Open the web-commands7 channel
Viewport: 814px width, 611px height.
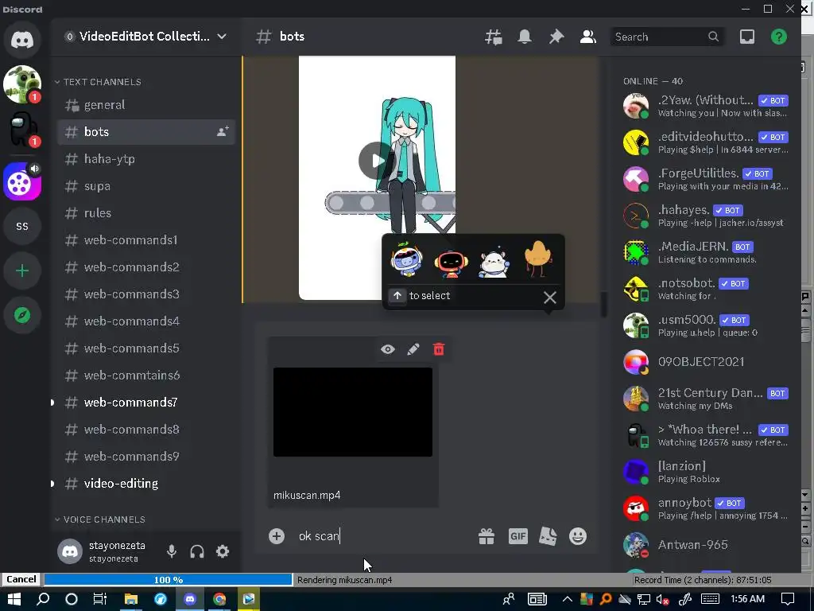click(146, 402)
